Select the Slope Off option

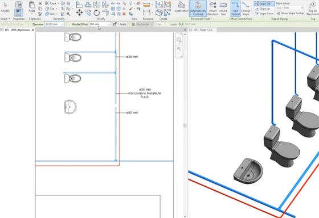click(x=264, y=3)
